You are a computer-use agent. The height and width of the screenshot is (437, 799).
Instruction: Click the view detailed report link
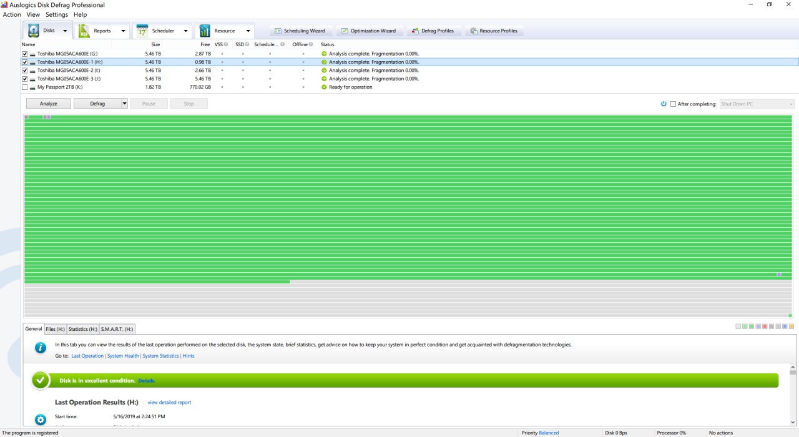[169, 403]
